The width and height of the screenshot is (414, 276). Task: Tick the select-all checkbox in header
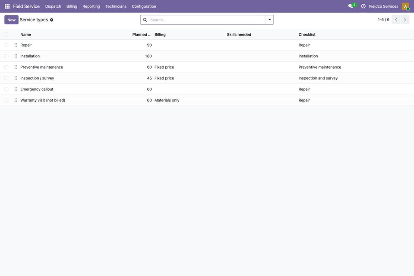click(x=6, y=35)
